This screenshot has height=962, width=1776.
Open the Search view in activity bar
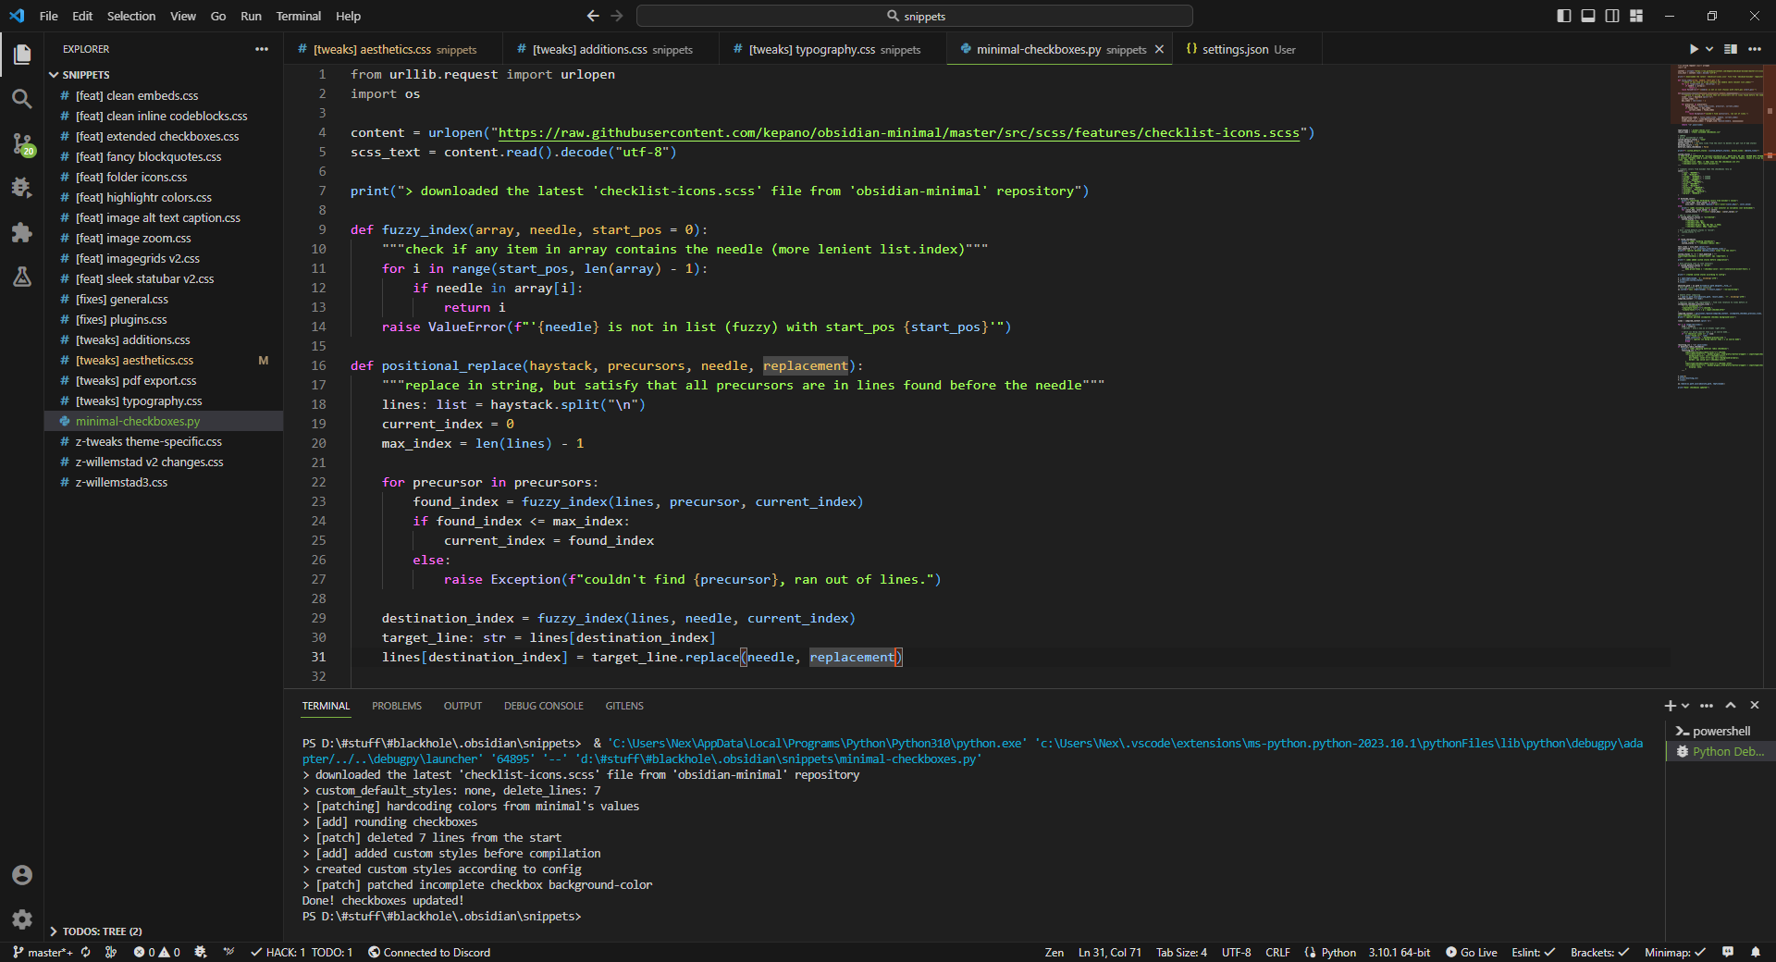(22, 99)
